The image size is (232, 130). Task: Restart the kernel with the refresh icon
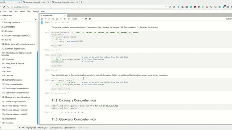pos(69,19)
